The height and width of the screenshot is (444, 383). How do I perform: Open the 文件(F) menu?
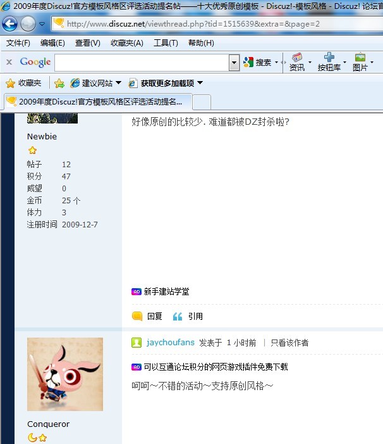[x=18, y=43]
